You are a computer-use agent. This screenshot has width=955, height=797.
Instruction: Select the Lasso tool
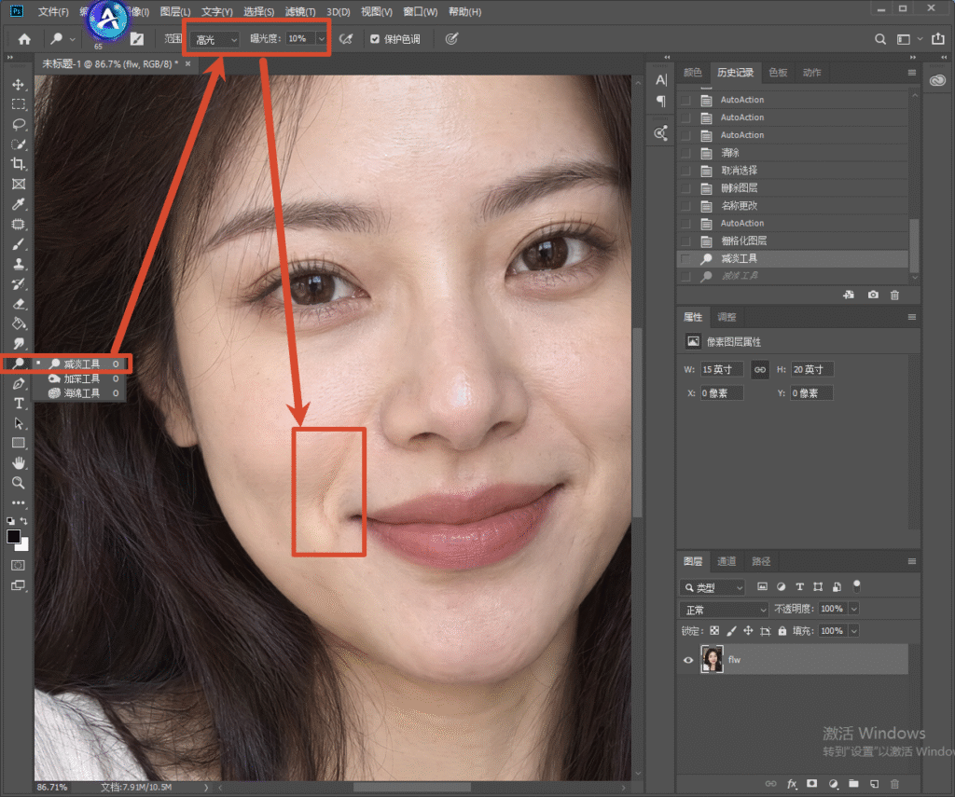19,124
